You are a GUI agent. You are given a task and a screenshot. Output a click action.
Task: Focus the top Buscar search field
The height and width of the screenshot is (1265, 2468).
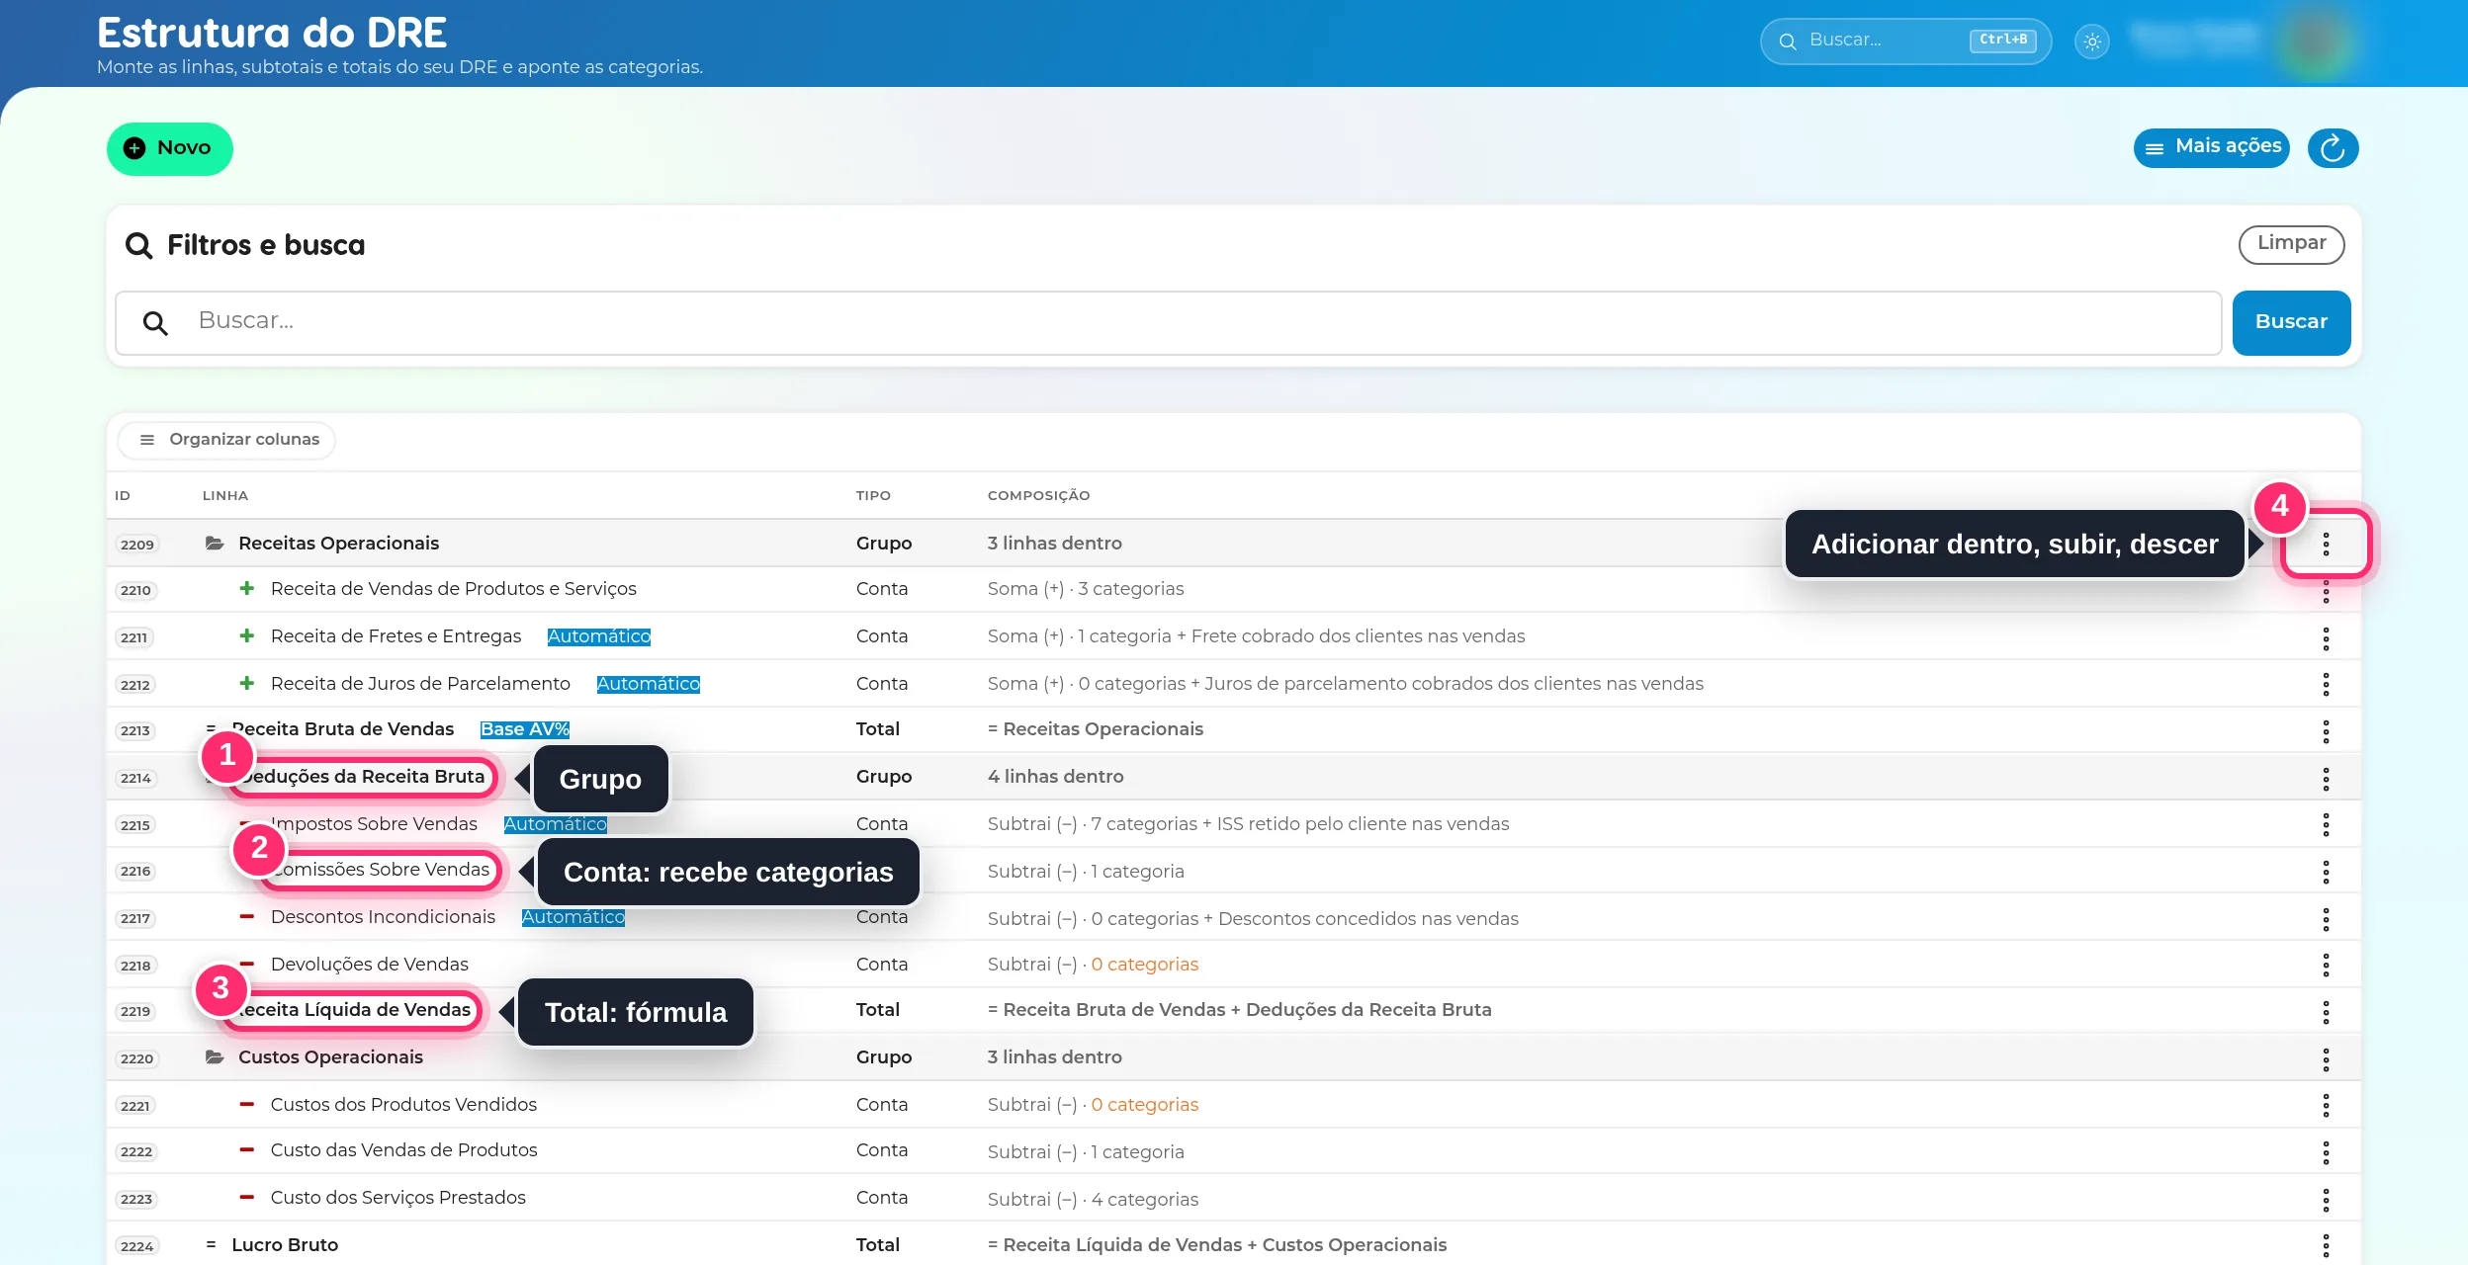pos(1905,41)
